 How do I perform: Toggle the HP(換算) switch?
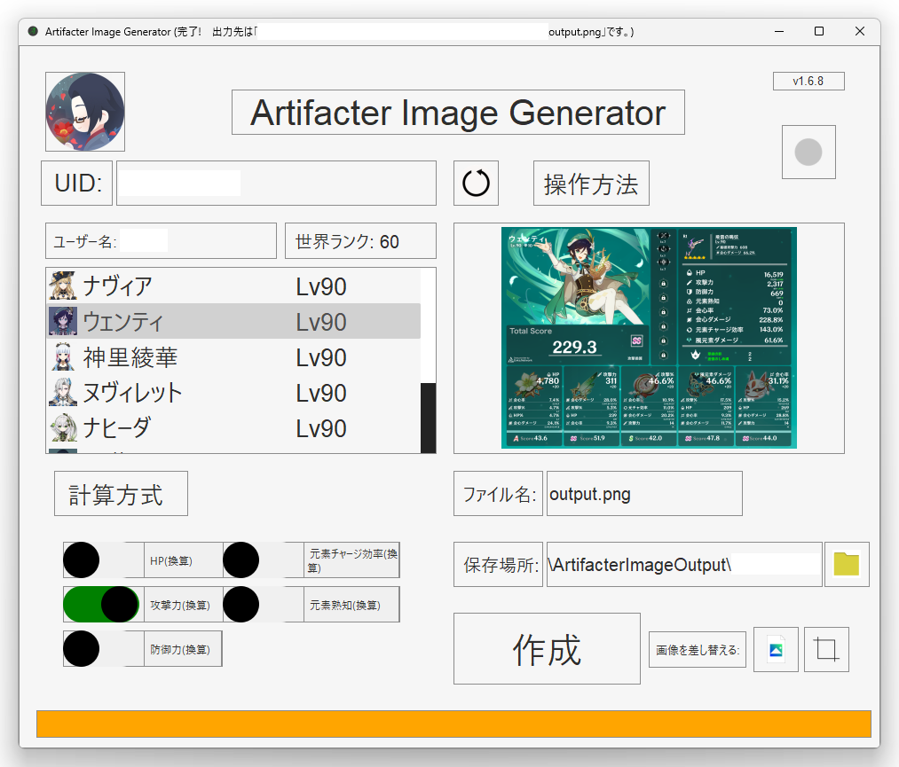[x=103, y=560]
